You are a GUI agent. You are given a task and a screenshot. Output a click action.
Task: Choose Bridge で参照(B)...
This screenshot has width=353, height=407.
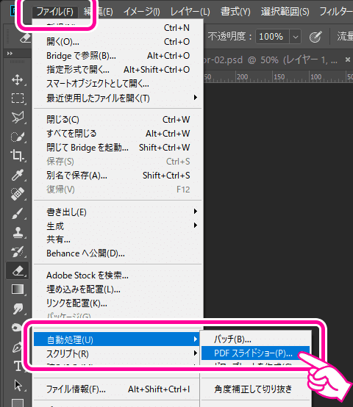pyautogui.click(x=118, y=56)
